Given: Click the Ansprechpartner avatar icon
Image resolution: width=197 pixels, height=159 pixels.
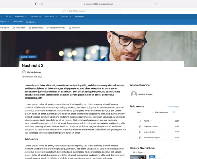Looking at the screenshot, I should [x=134, y=94].
